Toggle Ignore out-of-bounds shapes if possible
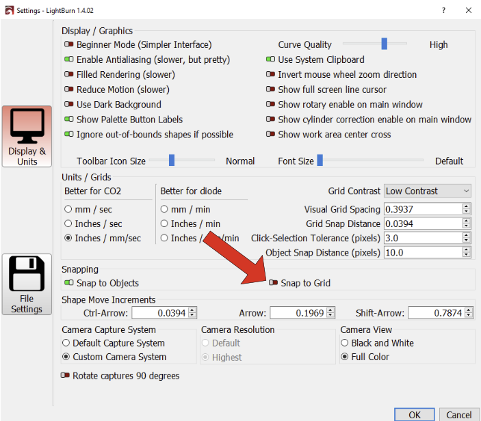This screenshot has height=421, width=481. coord(68,134)
